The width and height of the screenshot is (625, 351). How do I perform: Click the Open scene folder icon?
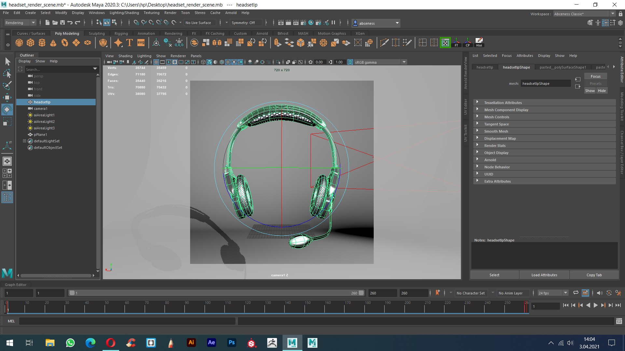point(55,23)
